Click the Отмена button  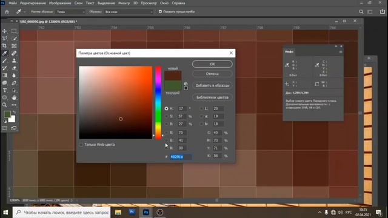tap(212, 74)
